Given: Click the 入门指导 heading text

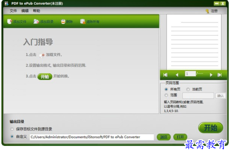Looking at the screenshot, I should 38,42.
